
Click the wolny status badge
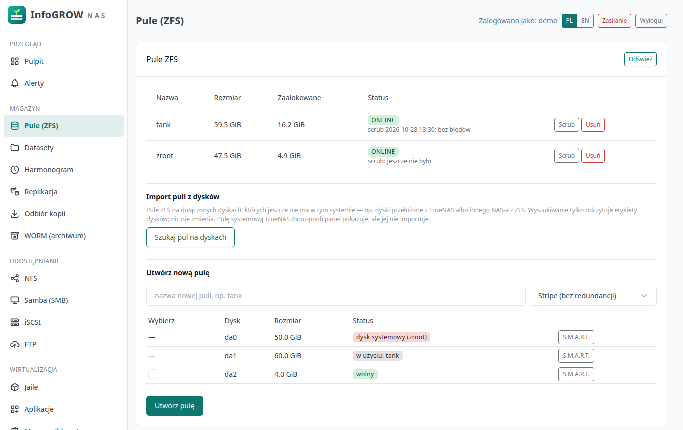pyautogui.click(x=365, y=374)
